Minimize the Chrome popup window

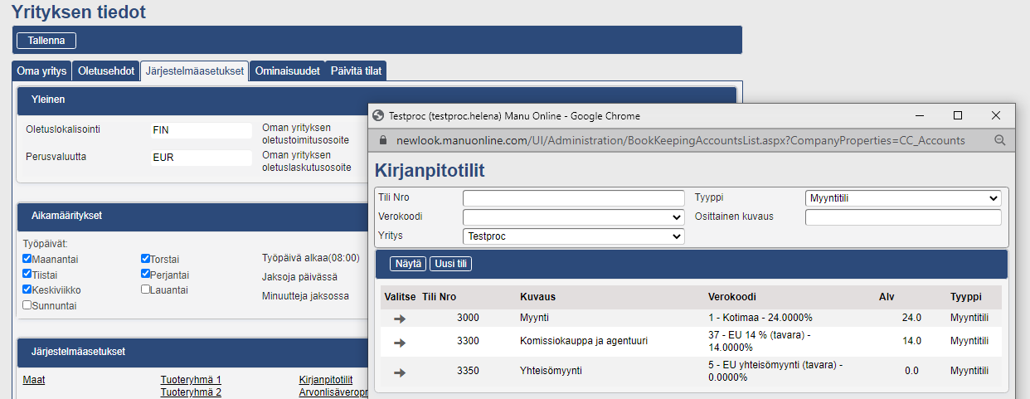pos(920,115)
